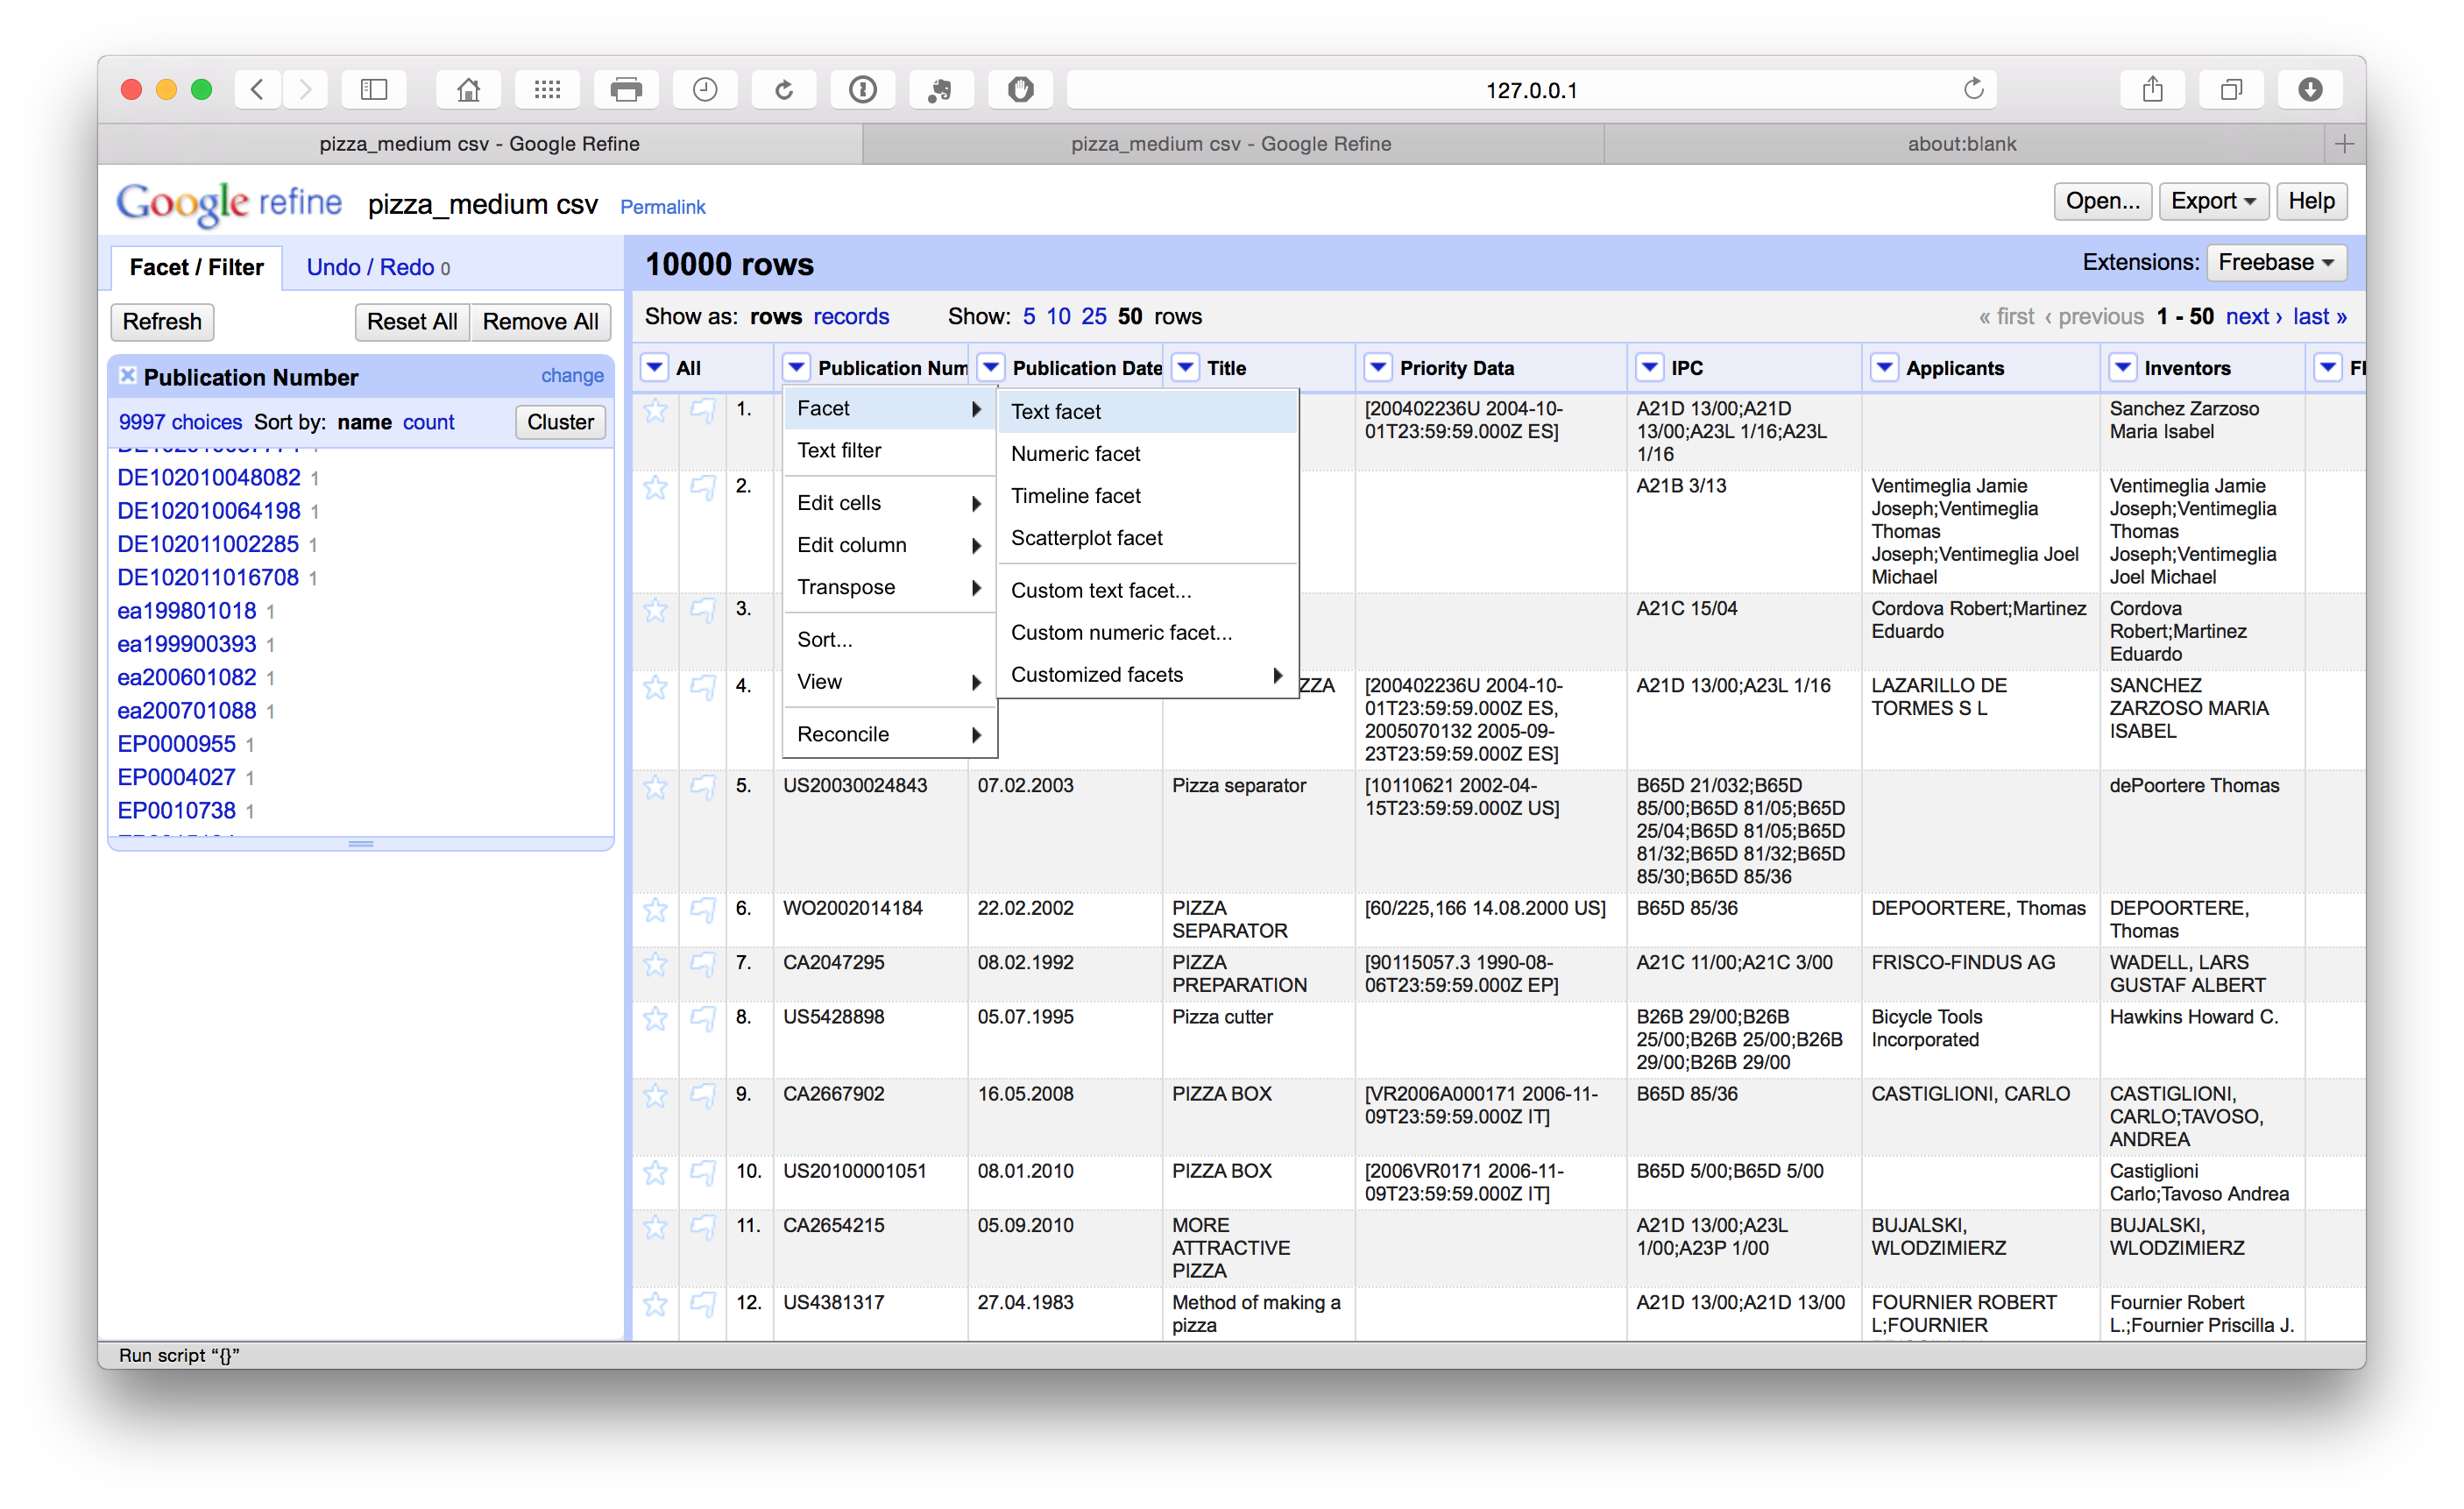Select facet choice DE102010064198
2464x1509 pixels.
click(x=209, y=510)
